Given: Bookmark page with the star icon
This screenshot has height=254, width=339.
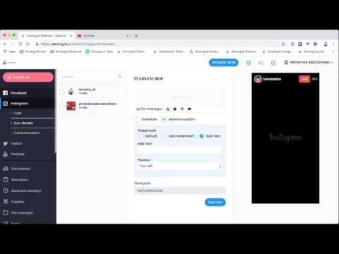Looking at the screenshot, I should pyautogui.click(x=283, y=44).
